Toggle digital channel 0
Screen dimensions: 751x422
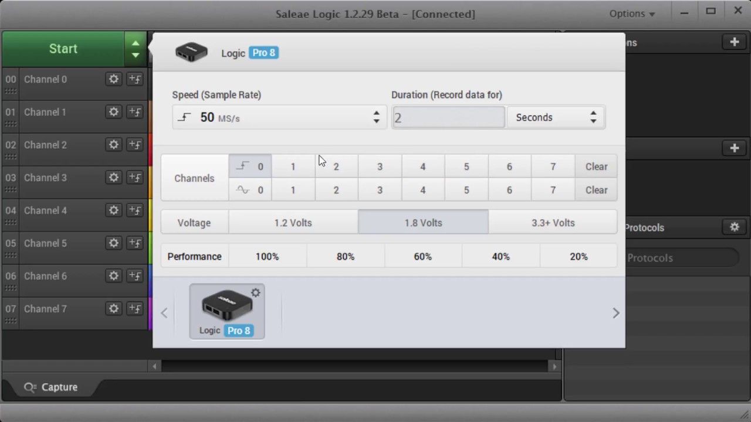coord(250,166)
